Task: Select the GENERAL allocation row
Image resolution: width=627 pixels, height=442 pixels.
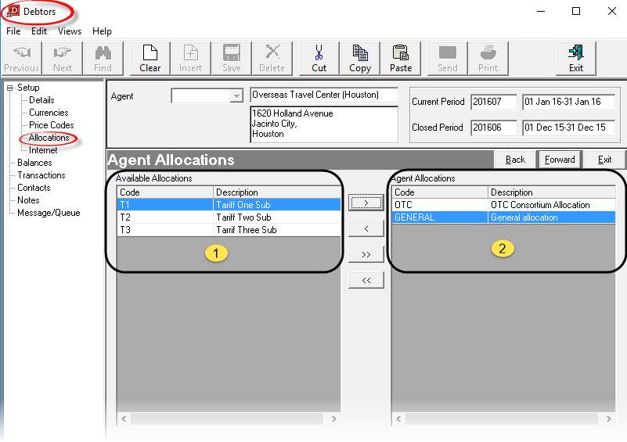Action: 503,217
